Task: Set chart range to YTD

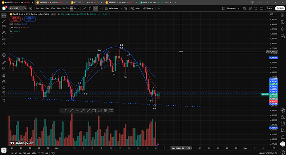Action: tap(34, 153)
